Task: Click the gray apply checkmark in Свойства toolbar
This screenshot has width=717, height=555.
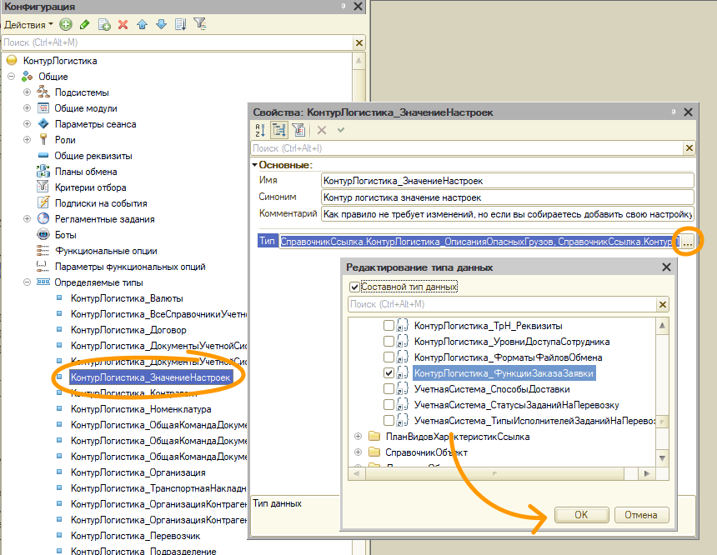Action: coord(341,130)
